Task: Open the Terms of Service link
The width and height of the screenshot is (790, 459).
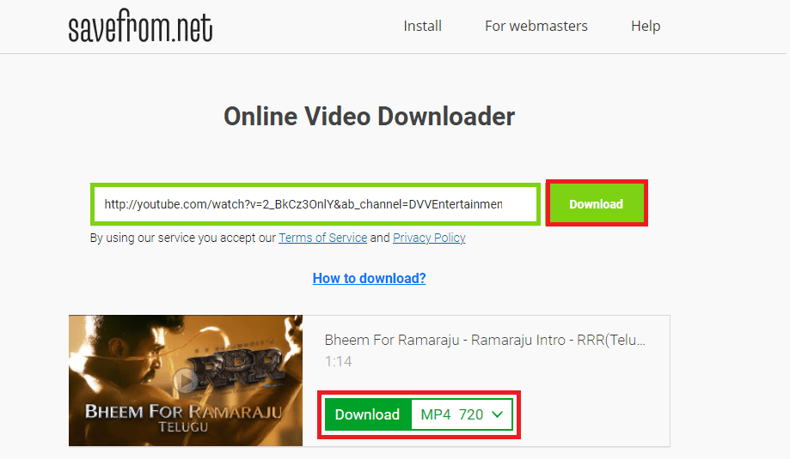Action: pyautogui.click(x=323, y=238)
